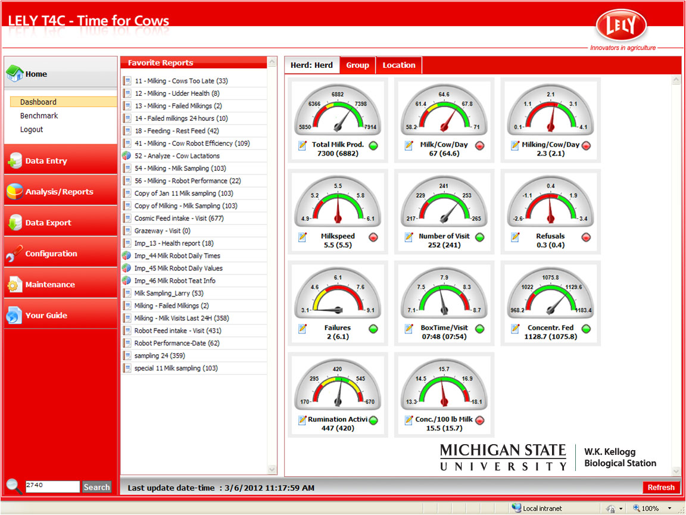Select Benchmark in the Home menu
686x515 pixels.
click(39, 116)
